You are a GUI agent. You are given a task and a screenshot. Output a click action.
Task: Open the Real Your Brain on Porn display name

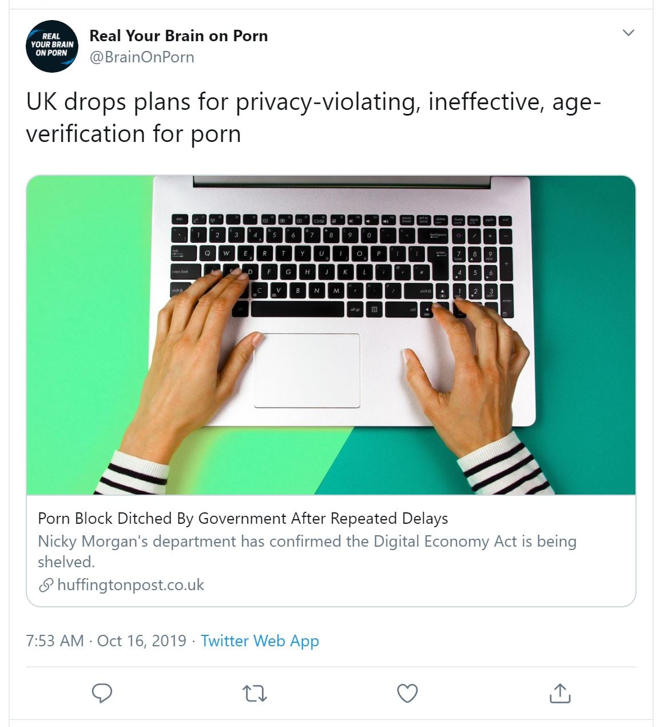[x=178, y=35]
